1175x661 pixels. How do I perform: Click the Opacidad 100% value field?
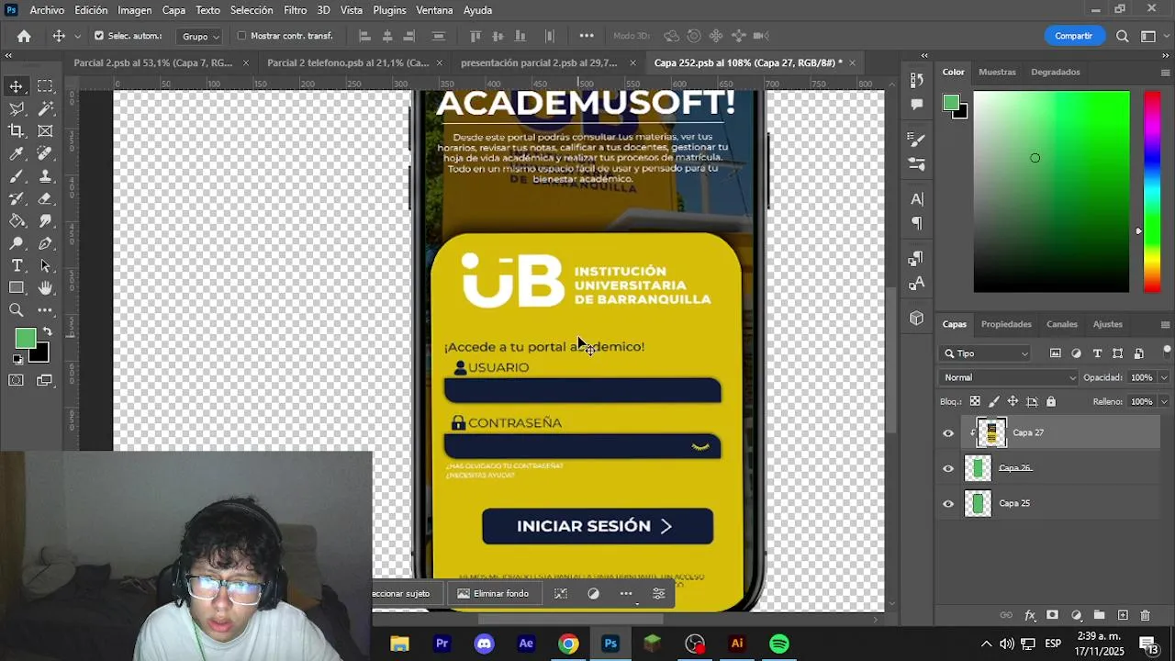click(1141, 377)
